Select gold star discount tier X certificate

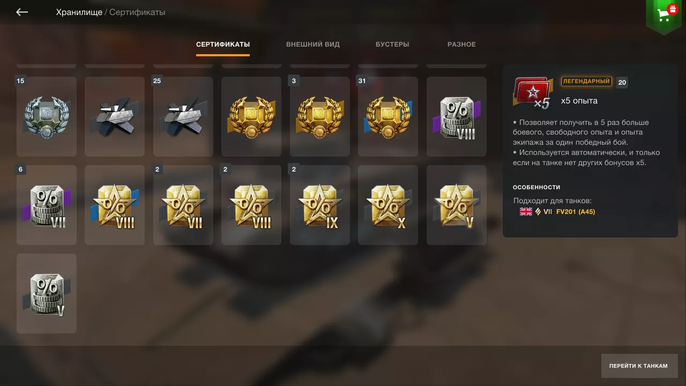click(x=388, y=205)
